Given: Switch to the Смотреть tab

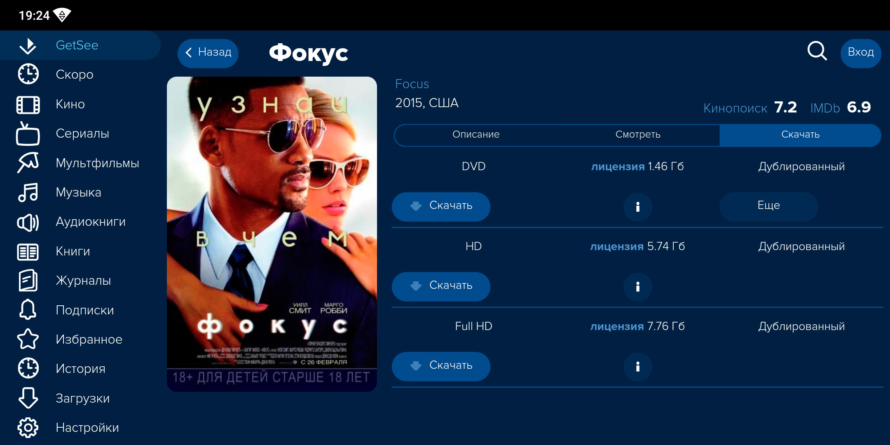Looking at the screenshot, I should (x=638, y=135).
